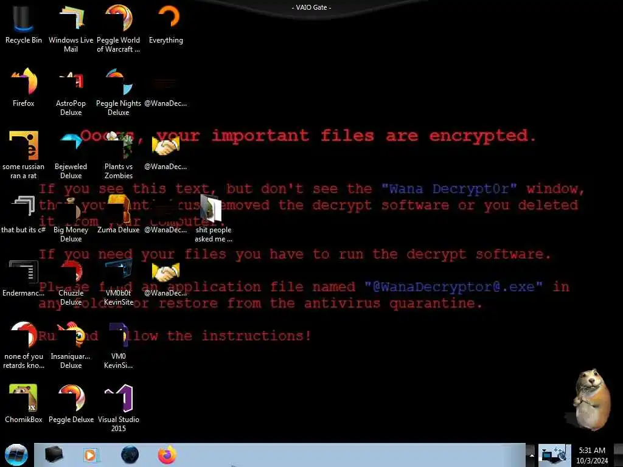Viewport: 623px width, 467px height.
Task: Select the Endermanc... desktop icon
Action: pos(23,278)
